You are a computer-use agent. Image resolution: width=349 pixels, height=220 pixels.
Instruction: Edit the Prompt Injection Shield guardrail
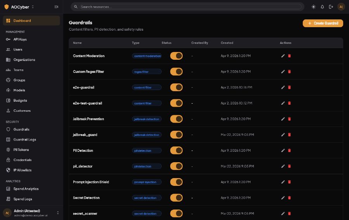tap(283, 182)
